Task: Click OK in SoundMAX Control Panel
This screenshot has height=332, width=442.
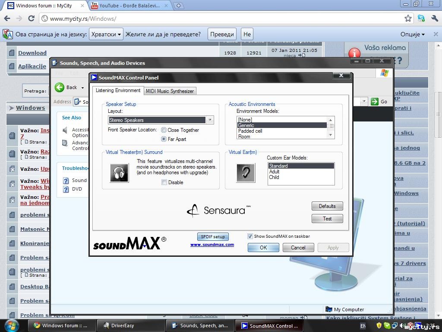Action: [x=263, y=248]
